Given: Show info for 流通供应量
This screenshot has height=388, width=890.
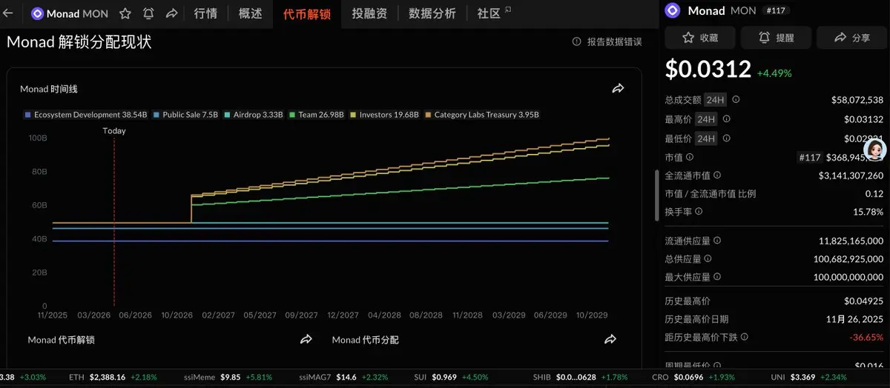Looking at the screenshot, I should [x=717, y=241].
